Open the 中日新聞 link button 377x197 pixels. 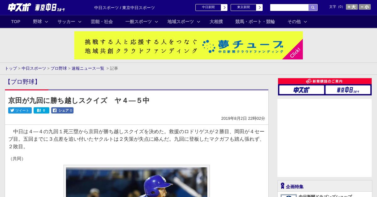[x=208, y=8]
